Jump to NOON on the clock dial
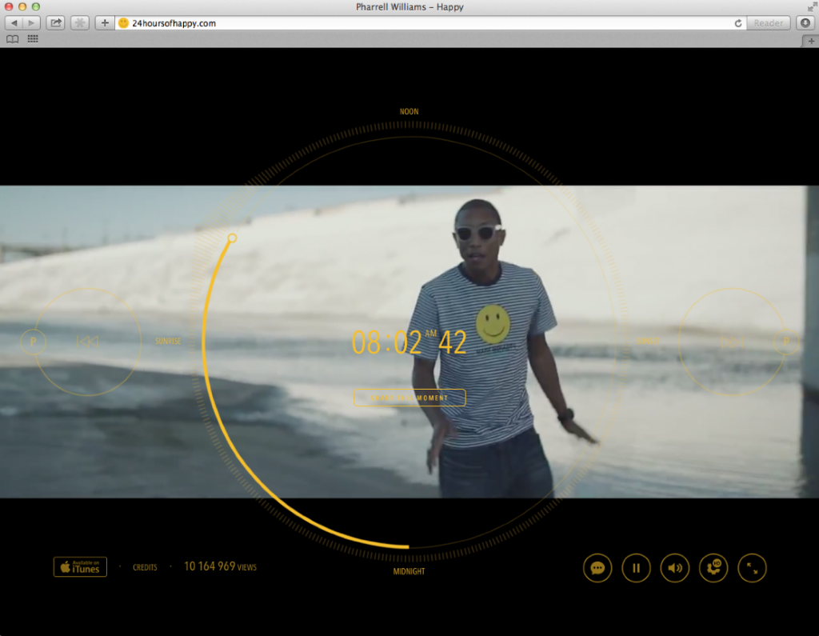Screen dimensions: 819x636 409,112
